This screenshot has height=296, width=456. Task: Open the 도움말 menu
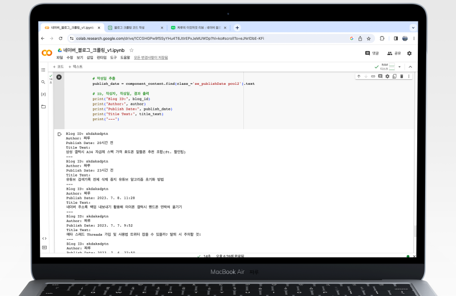(x=125, y=57)
